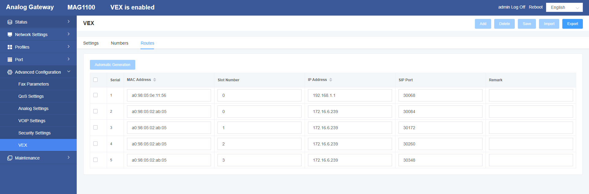This screenshot has height=194, width=589.
Task: Expand the Profiles menu chevron
Action: click(68, 47)
